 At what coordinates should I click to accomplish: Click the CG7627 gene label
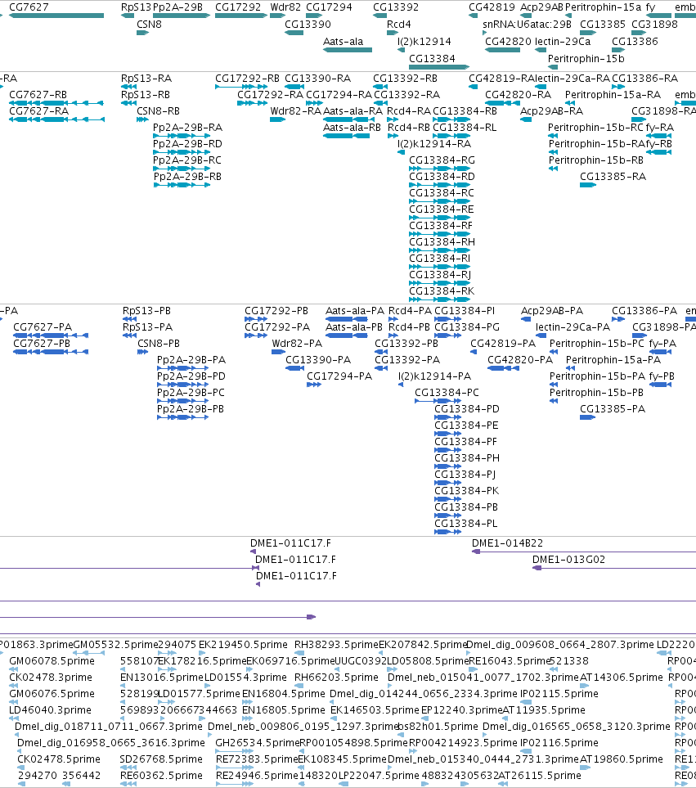(29, 7)
